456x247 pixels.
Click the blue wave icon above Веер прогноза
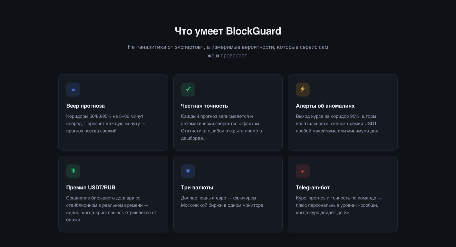(x=73, y=90)
